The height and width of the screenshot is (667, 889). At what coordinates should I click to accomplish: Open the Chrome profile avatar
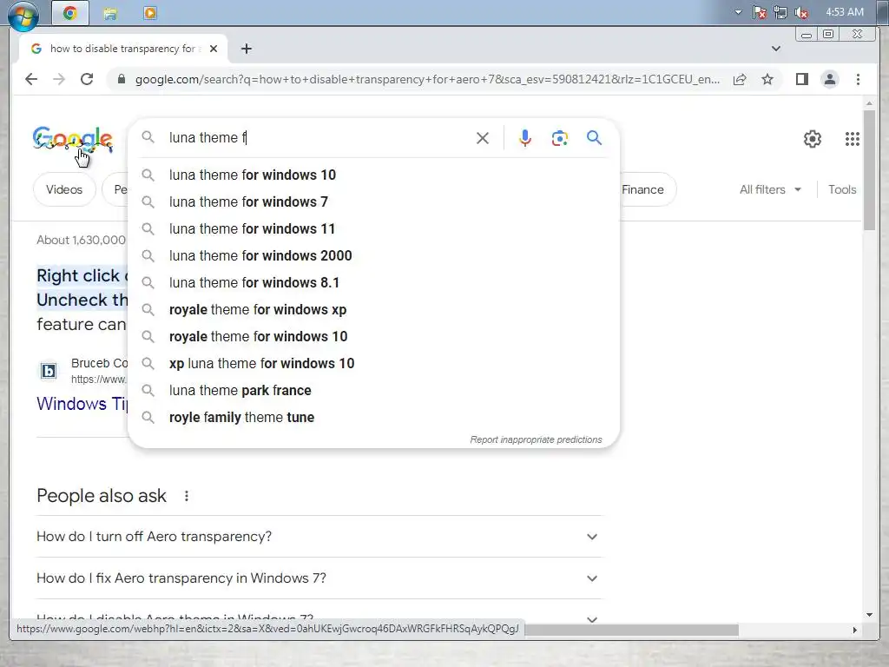829,79
